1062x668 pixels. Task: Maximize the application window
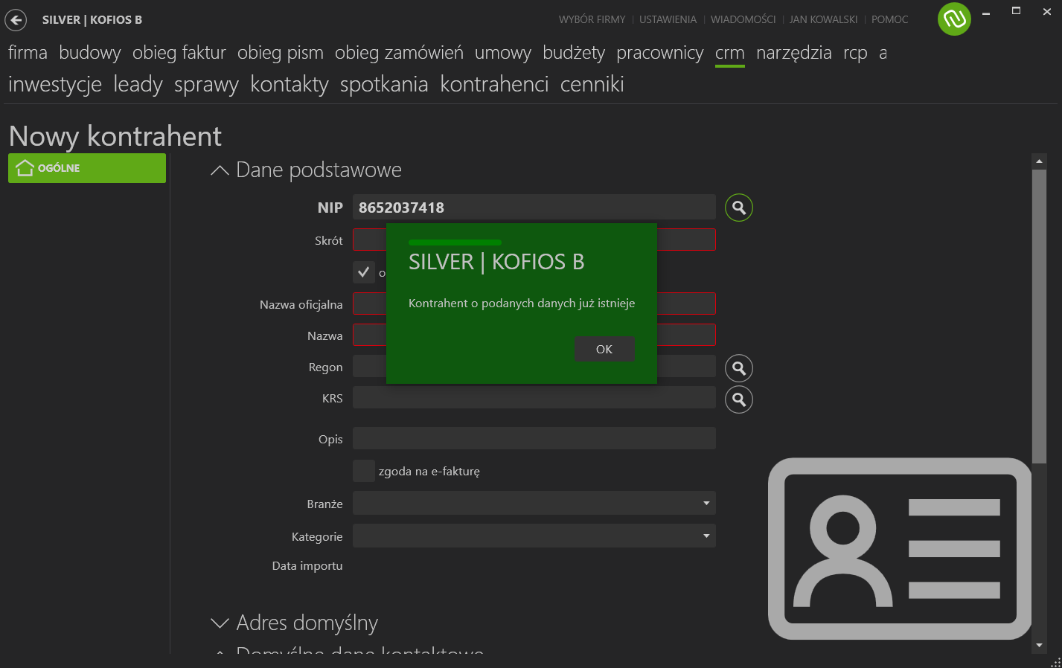click(1016, 11)
